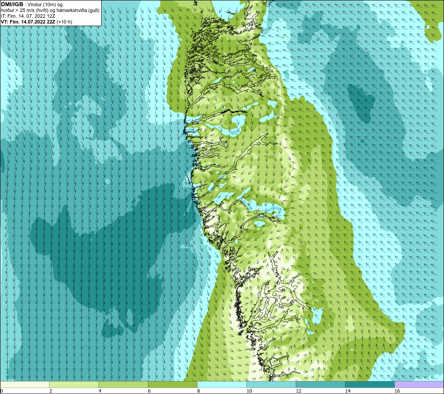Click the legend scale label '6'
Screen dimensions: 444x394
coord(149,391)
